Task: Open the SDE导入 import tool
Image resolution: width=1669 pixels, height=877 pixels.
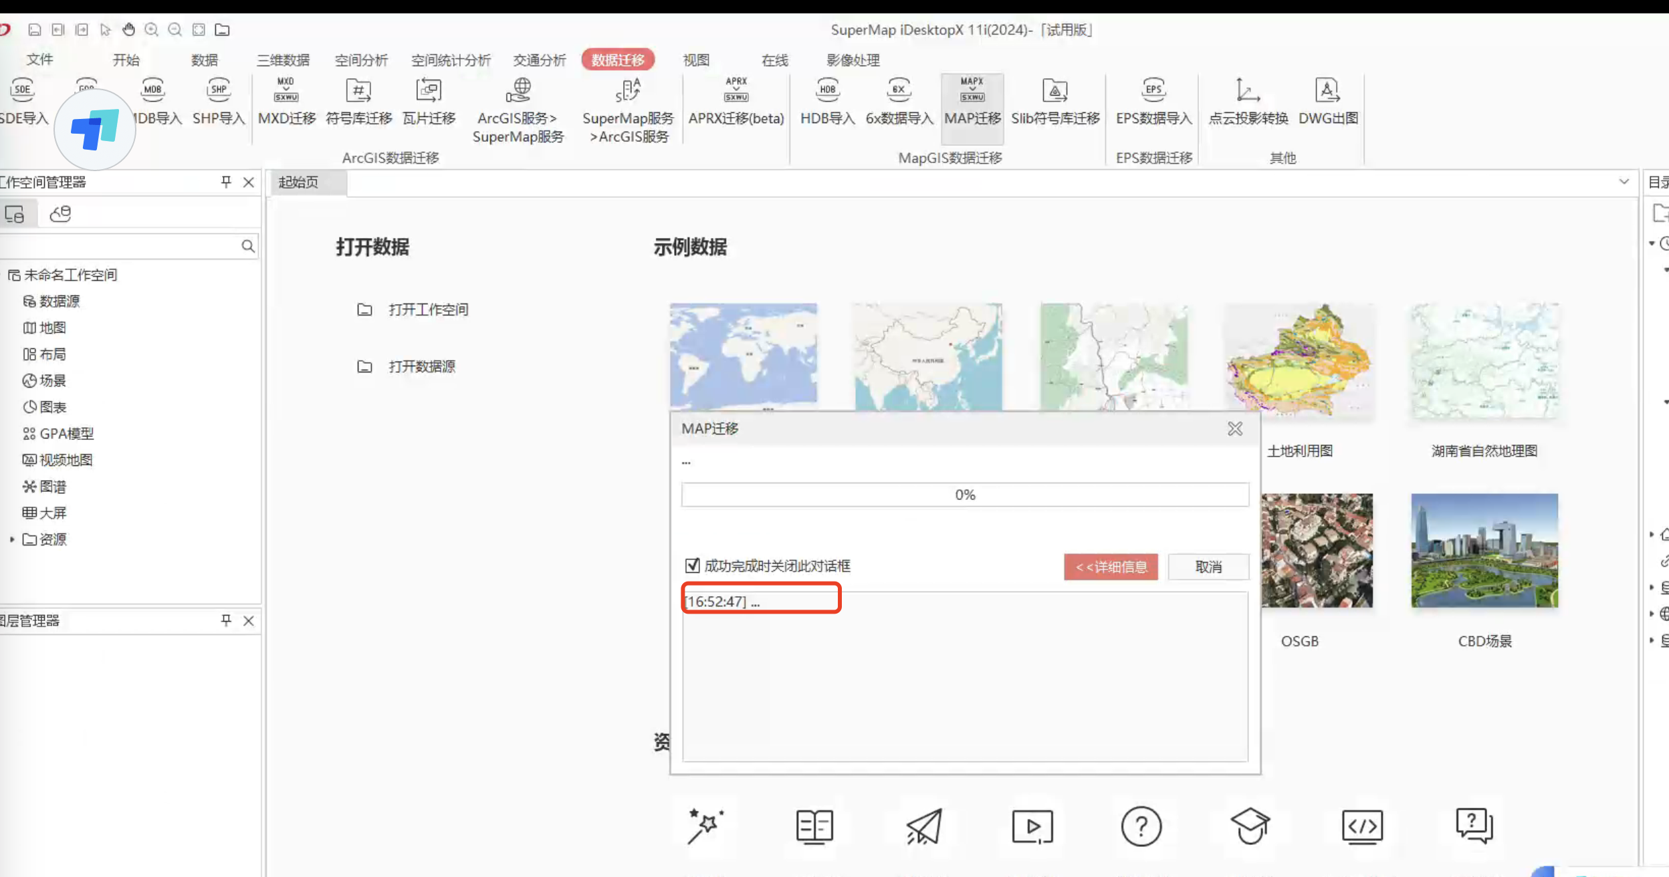Action: (23, 102)
